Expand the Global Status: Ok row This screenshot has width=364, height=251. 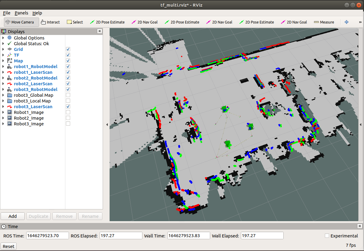coord(3,43)
